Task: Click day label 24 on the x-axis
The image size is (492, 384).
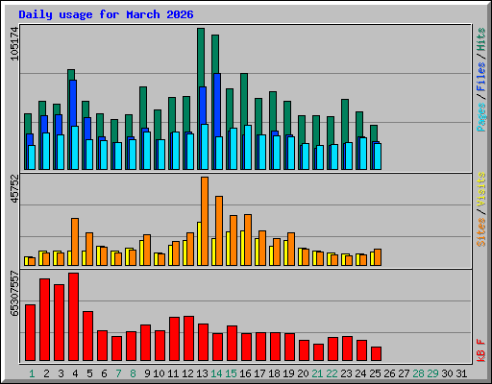Action: point(360,373)
